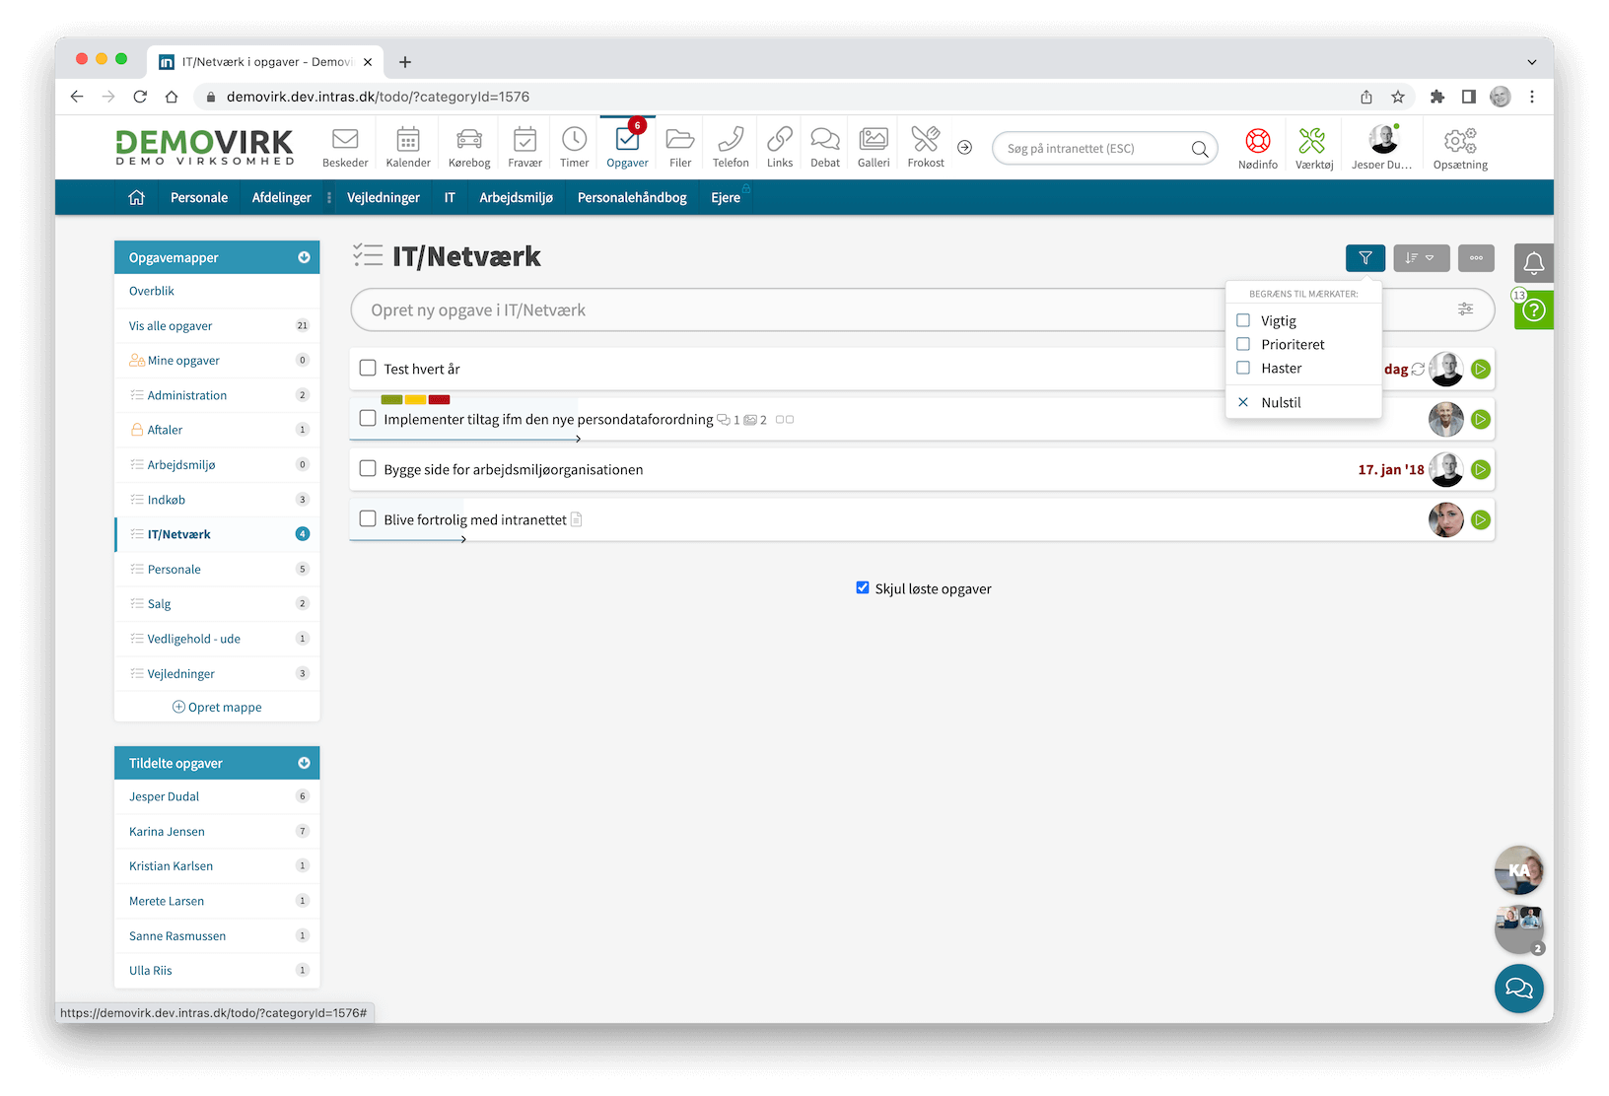This screenshot has width=1609, height=1096.
Task: Check the Haster label filter
Action: point(1243,368)
